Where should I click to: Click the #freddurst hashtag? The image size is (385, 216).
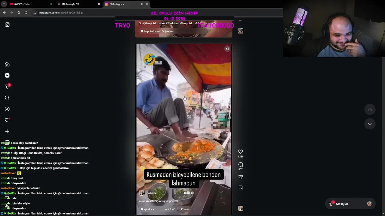pyautogui.click(x=173, y=23)
